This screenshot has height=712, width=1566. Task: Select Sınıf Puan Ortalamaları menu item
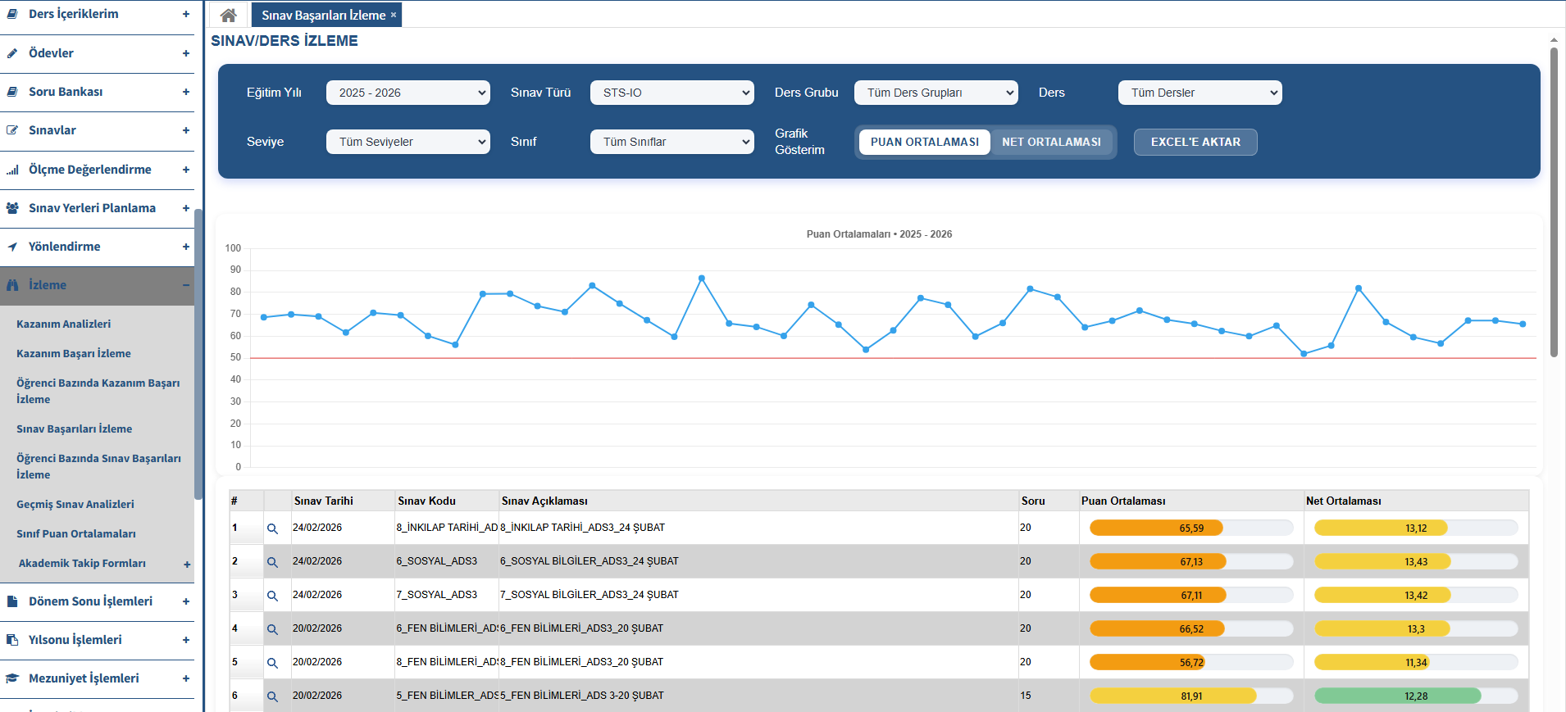coord(76,533)
